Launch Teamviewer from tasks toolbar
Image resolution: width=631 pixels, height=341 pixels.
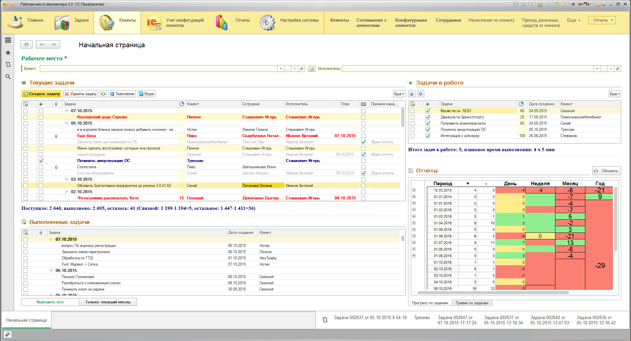point(122,94)
